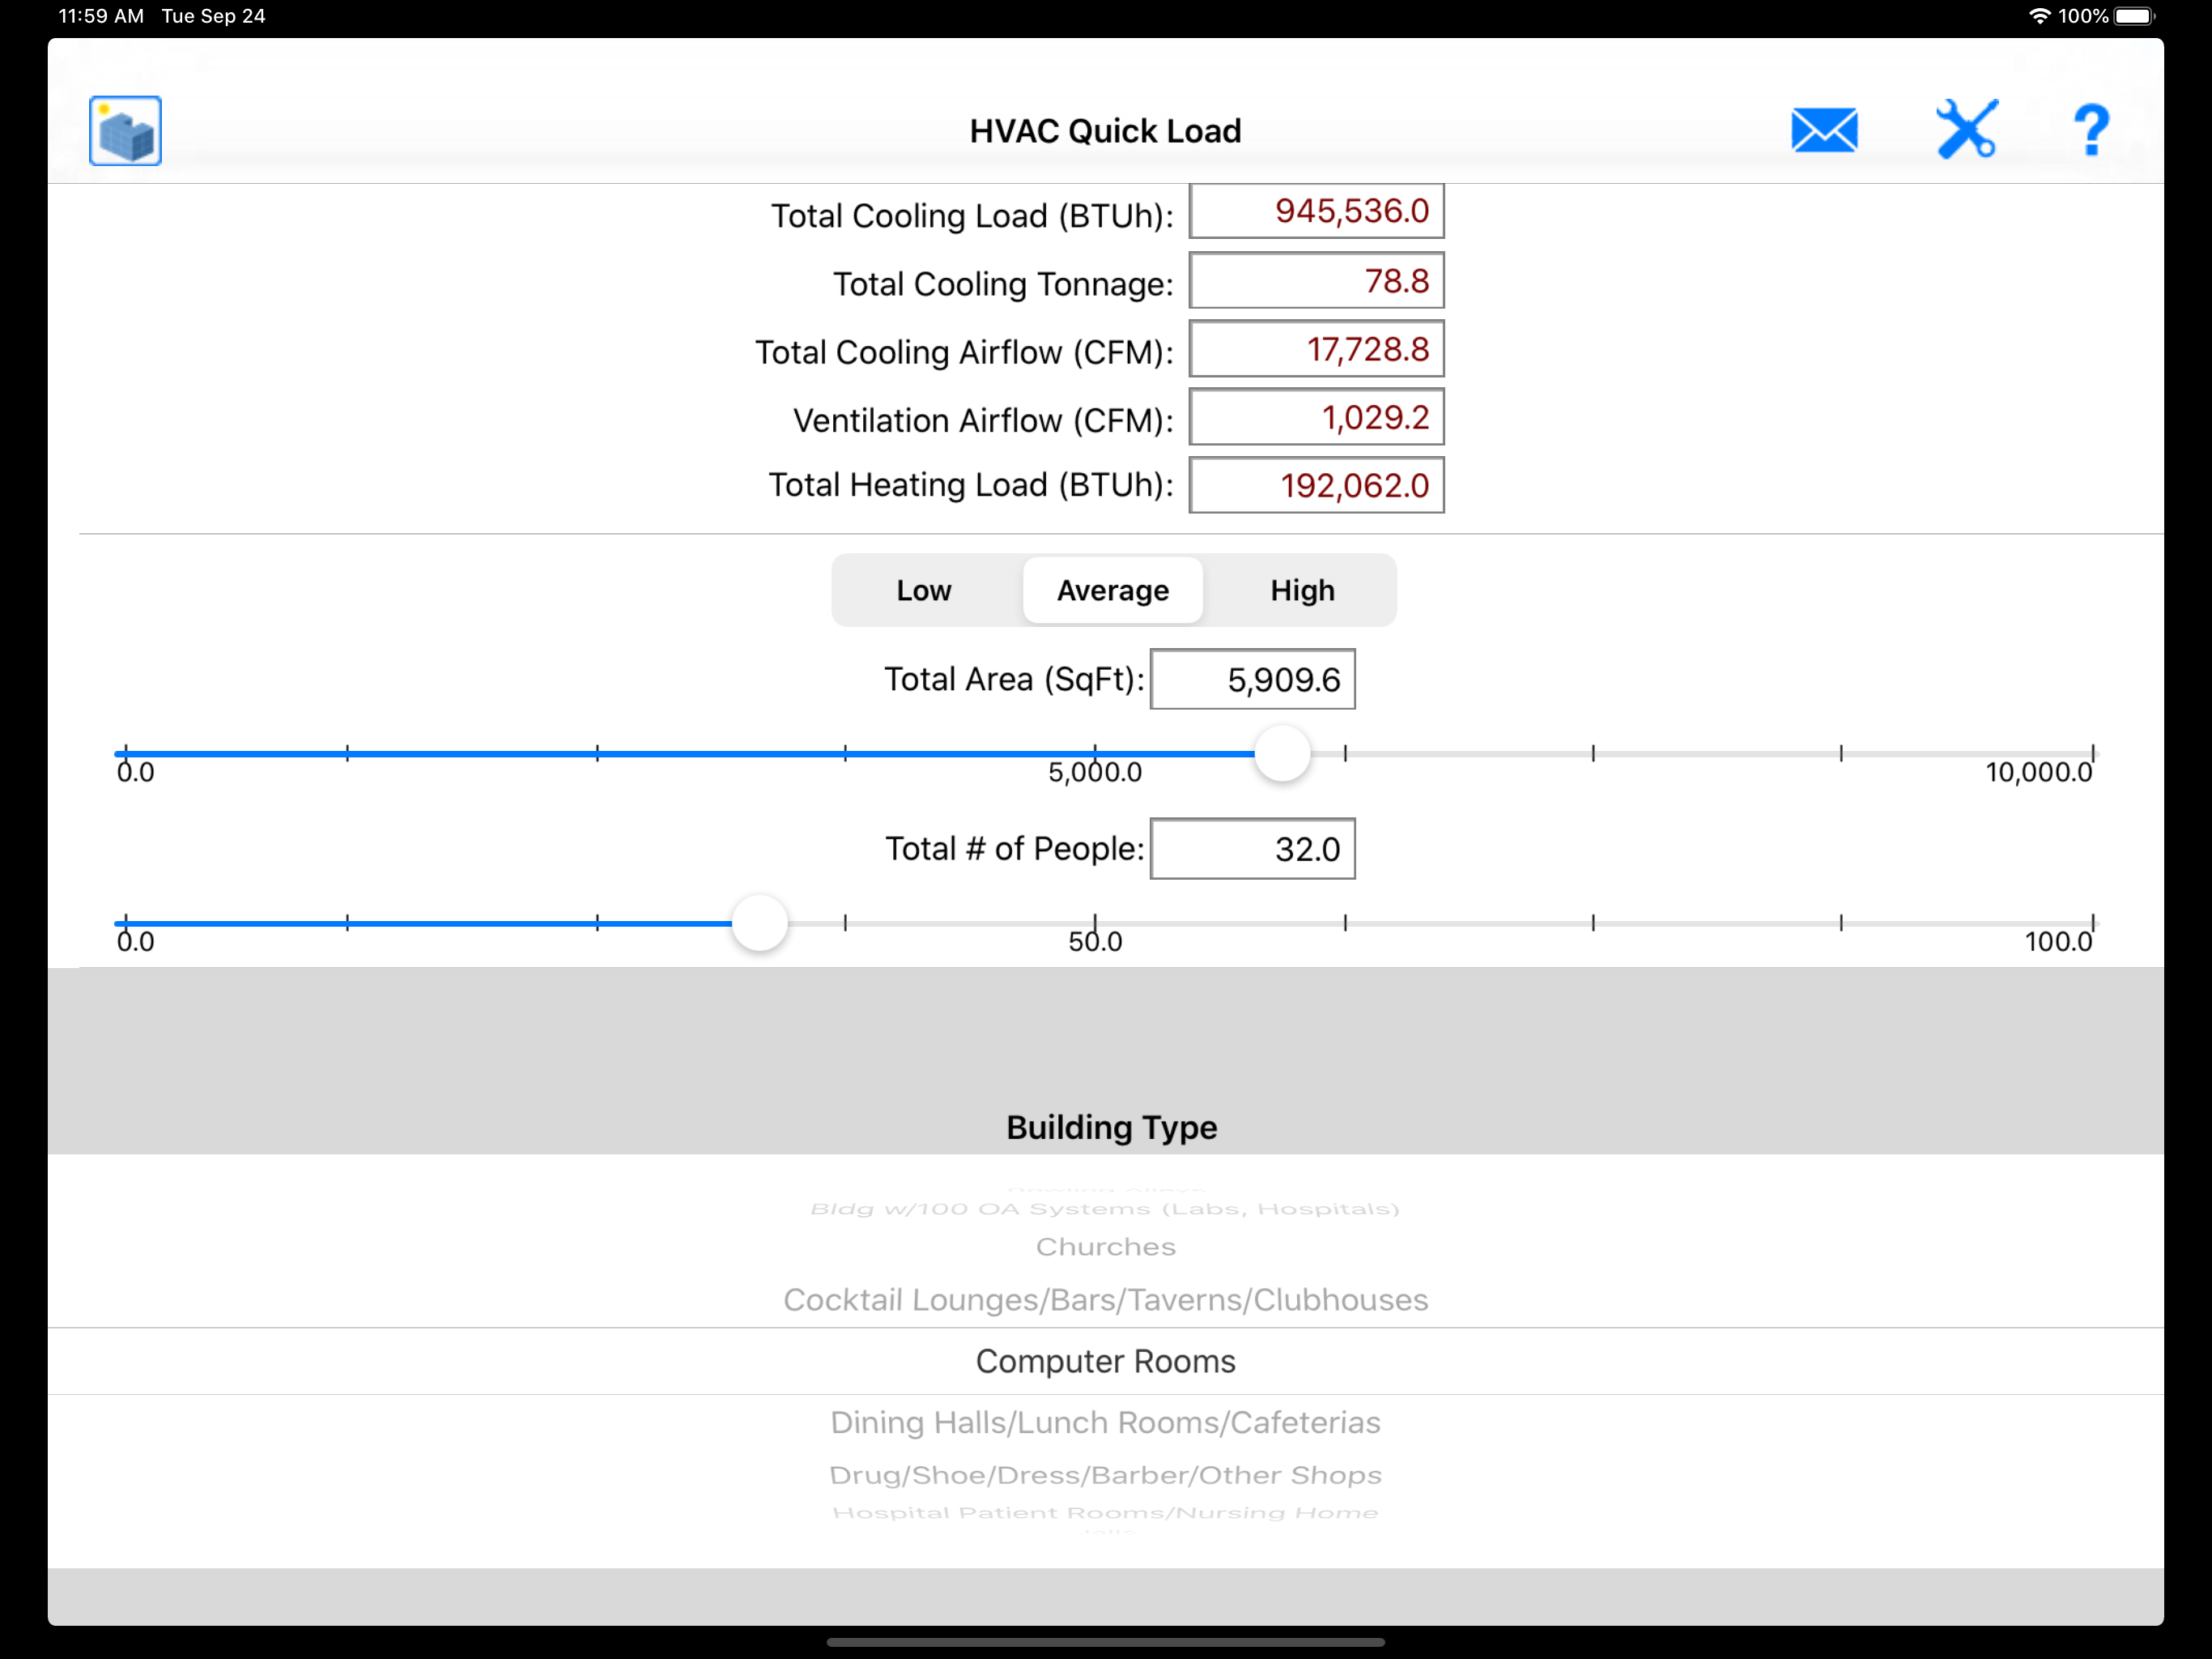Select Dining Halls/Lunch Rooms/Cafeterias
Image resolution: width=2212 pixels, height=1659 pixels.
tap(1105, 1422)
